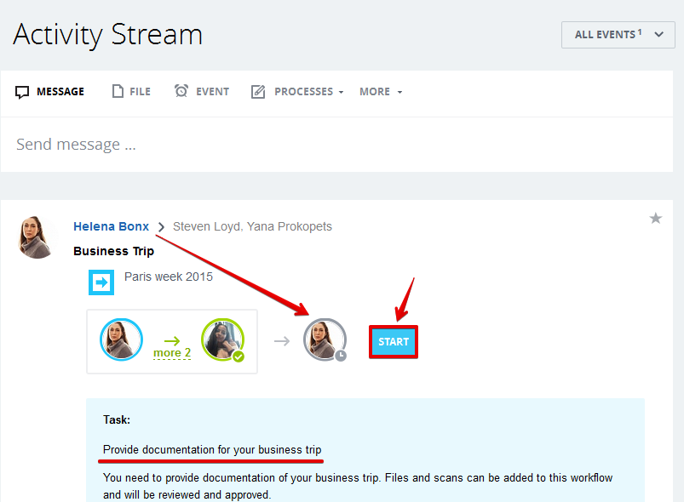The width and height of the screenshot is (684, 502).
Task: Select the MESSAGE tab
Action: pos(49,92)
